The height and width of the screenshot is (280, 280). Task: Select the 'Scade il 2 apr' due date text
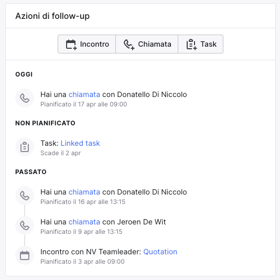point(60,153)
